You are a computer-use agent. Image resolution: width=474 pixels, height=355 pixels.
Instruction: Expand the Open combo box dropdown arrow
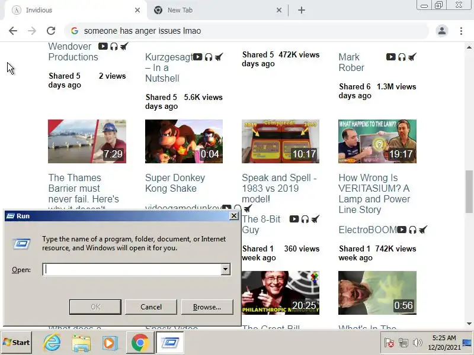coord(226,269)
